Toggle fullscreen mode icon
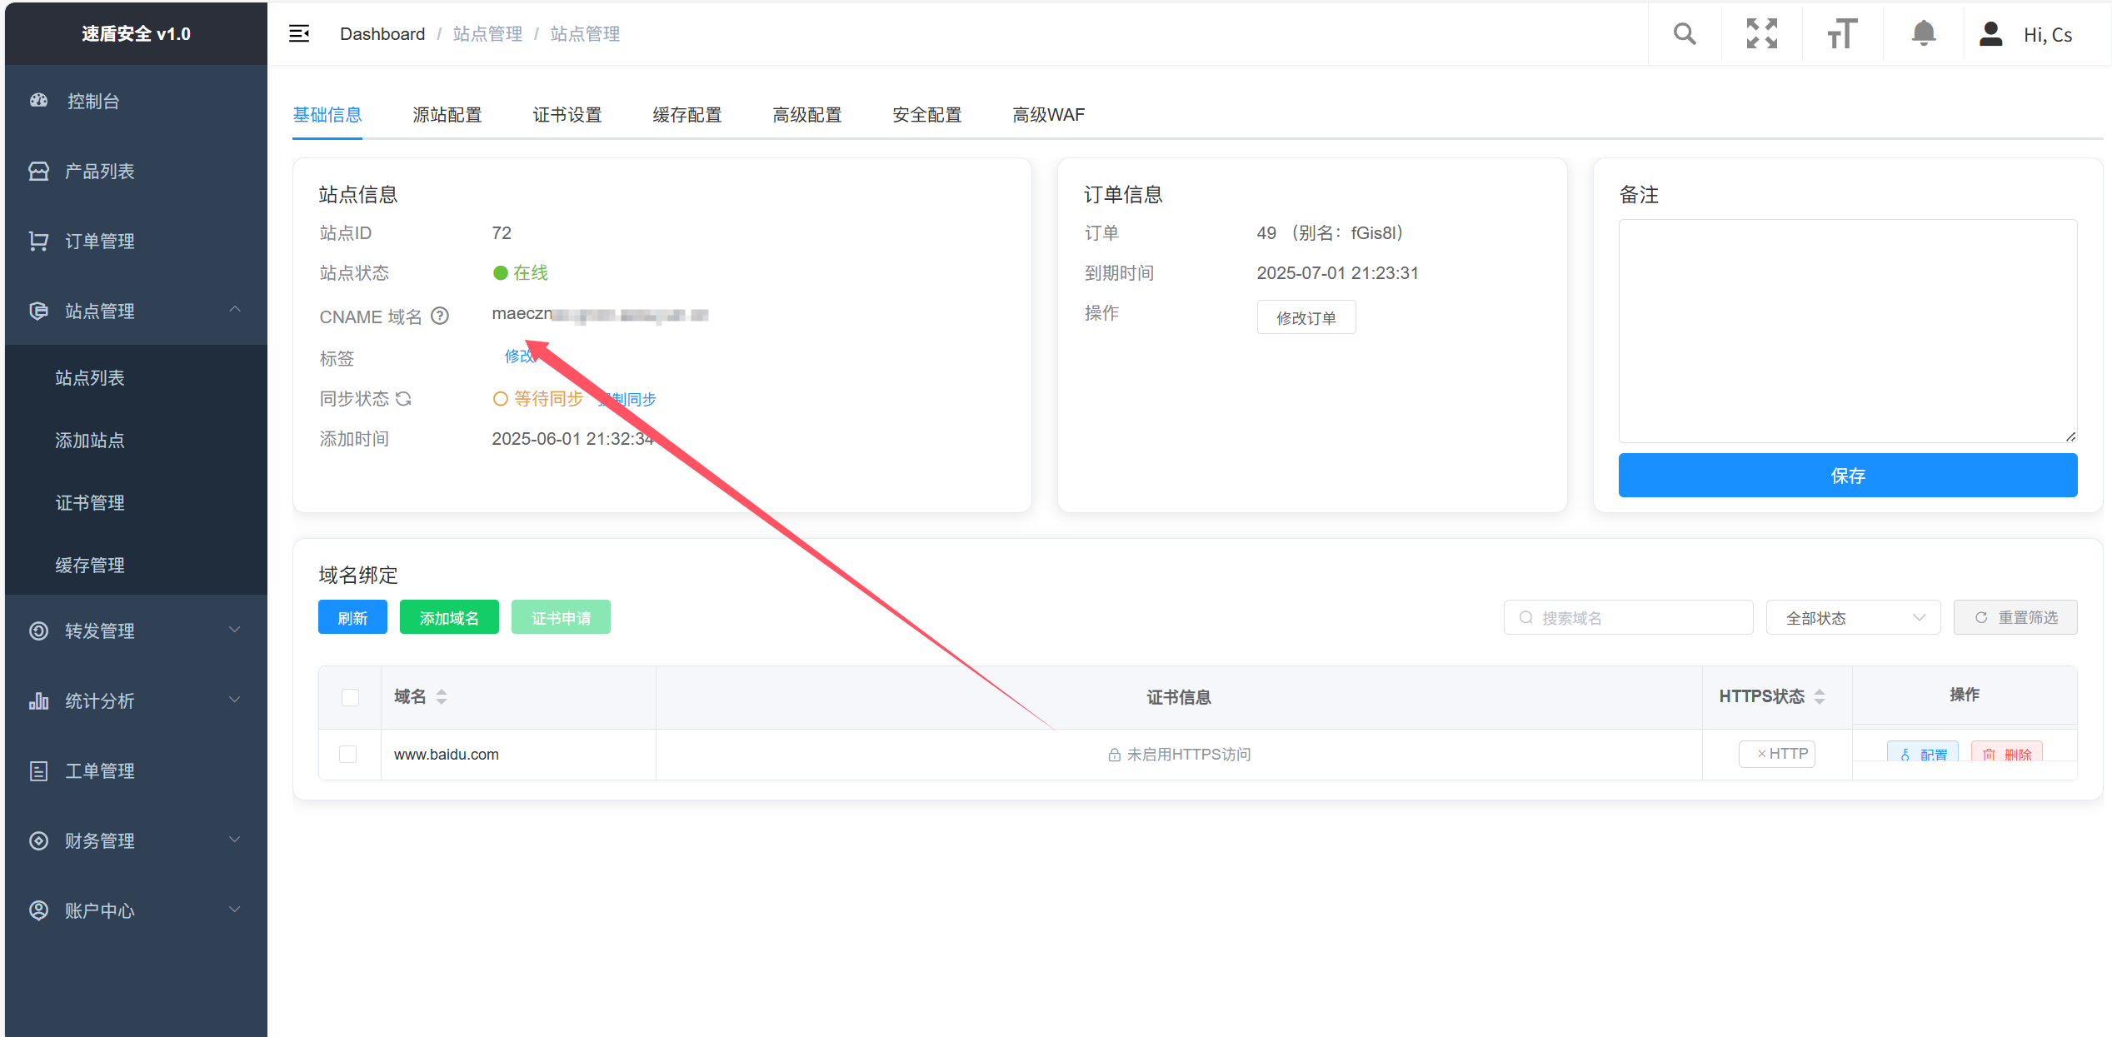 [1761, 34]
